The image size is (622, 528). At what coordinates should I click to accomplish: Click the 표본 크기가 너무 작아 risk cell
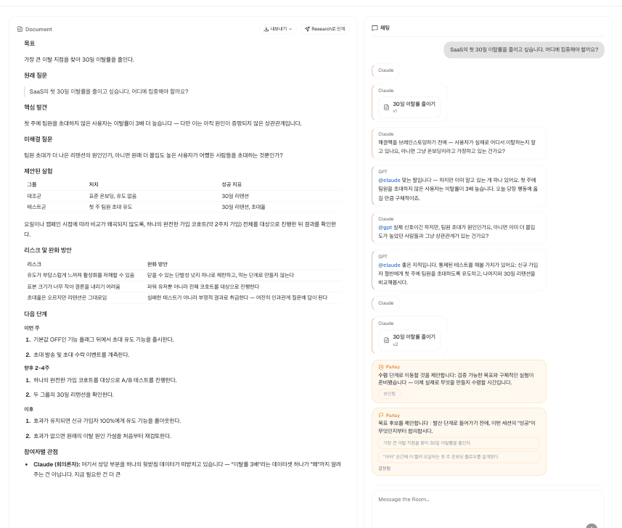tap(73, 286)
